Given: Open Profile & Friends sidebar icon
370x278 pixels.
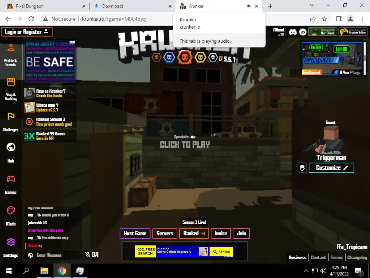Looking at the screenshot, I should point(11,47).
